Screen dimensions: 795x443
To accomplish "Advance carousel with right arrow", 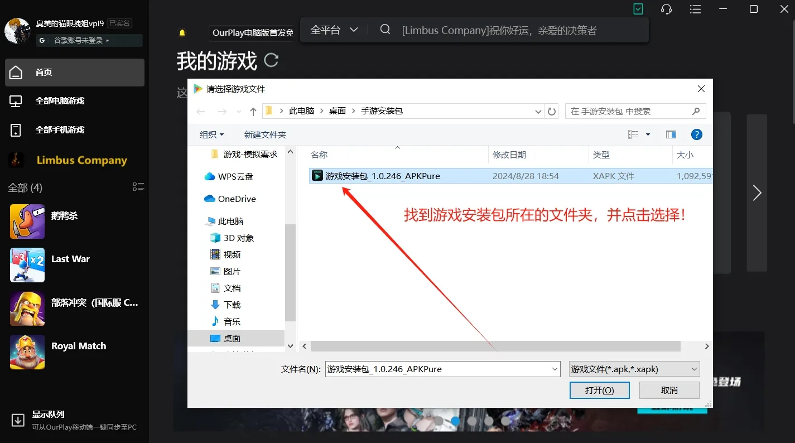I will [x=757, y=193].
